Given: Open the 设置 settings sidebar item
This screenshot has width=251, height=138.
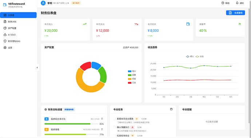Looking at the screenshot, I should point(18,48).
